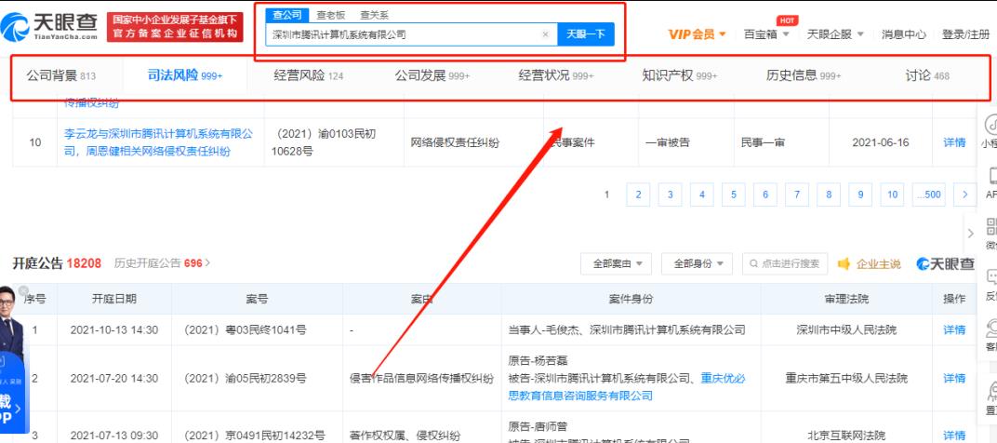Go to pagination page 9
The width and height of the screenshot is (997, 443).
click(860, 195)
